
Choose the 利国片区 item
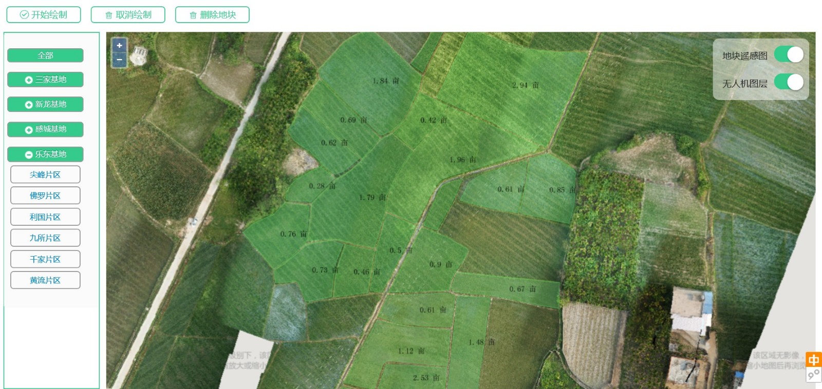tap(45, 217)
